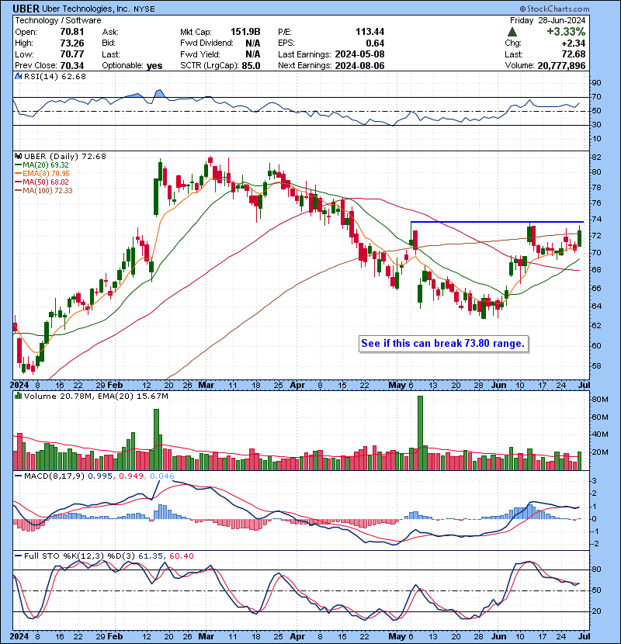This screenshot has height=644, width=621.
Task: Click the MA(50) 68.02 legend entry
Action: pos(42,182)
